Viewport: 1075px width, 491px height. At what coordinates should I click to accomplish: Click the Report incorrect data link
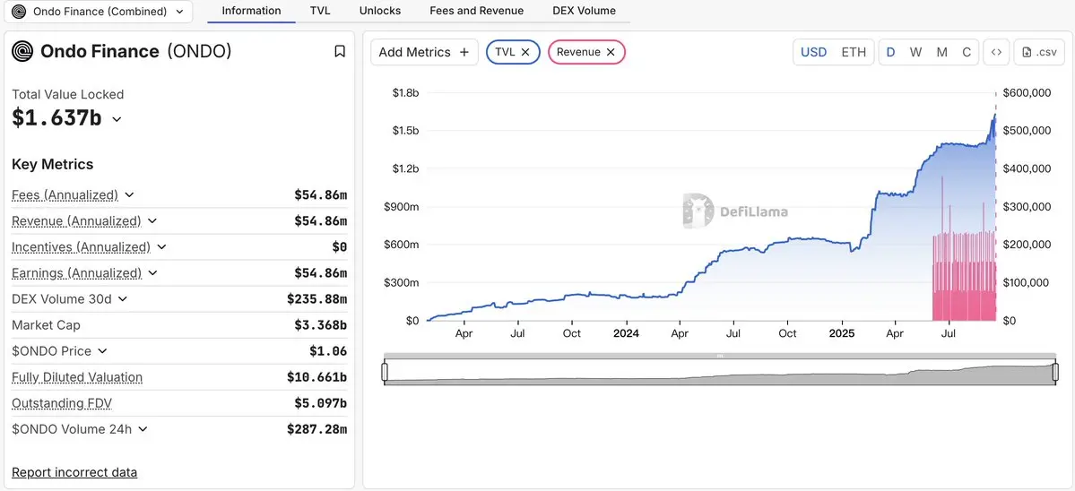click(x=74, y=472)
